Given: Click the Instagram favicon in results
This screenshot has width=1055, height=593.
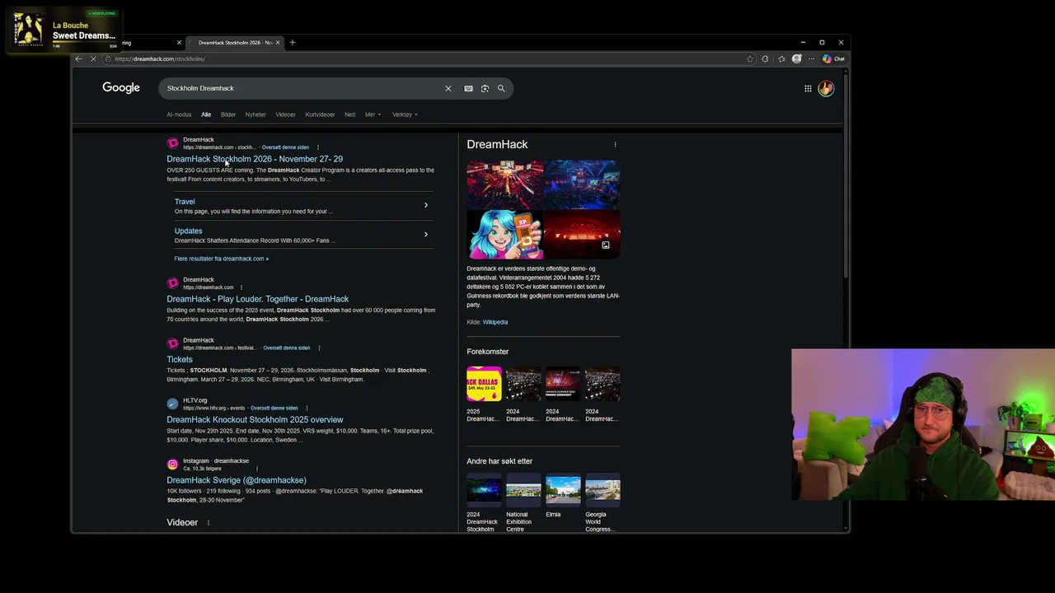Looking at the screenshot, I should 172,465.
